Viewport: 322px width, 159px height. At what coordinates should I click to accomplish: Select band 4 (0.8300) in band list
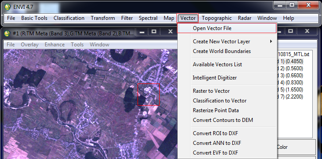pyautogui.click(x=290, y=83)
